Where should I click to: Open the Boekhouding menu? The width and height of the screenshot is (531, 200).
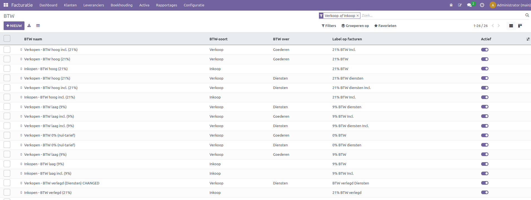(121, 5)
